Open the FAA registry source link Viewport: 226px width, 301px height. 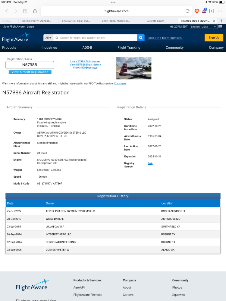[150, 163]
